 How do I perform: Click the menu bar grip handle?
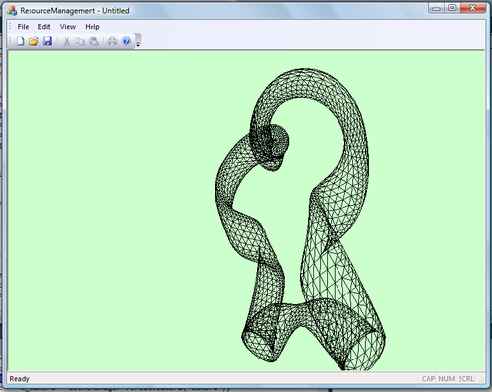pos(10,27)
